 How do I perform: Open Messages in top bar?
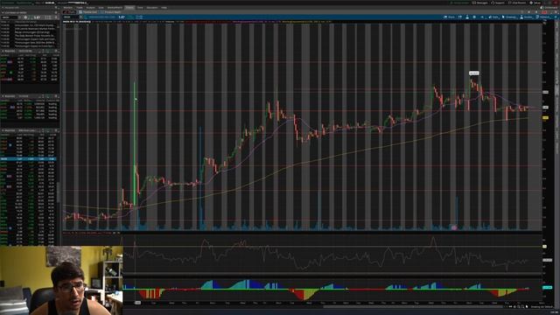(479, 3)
